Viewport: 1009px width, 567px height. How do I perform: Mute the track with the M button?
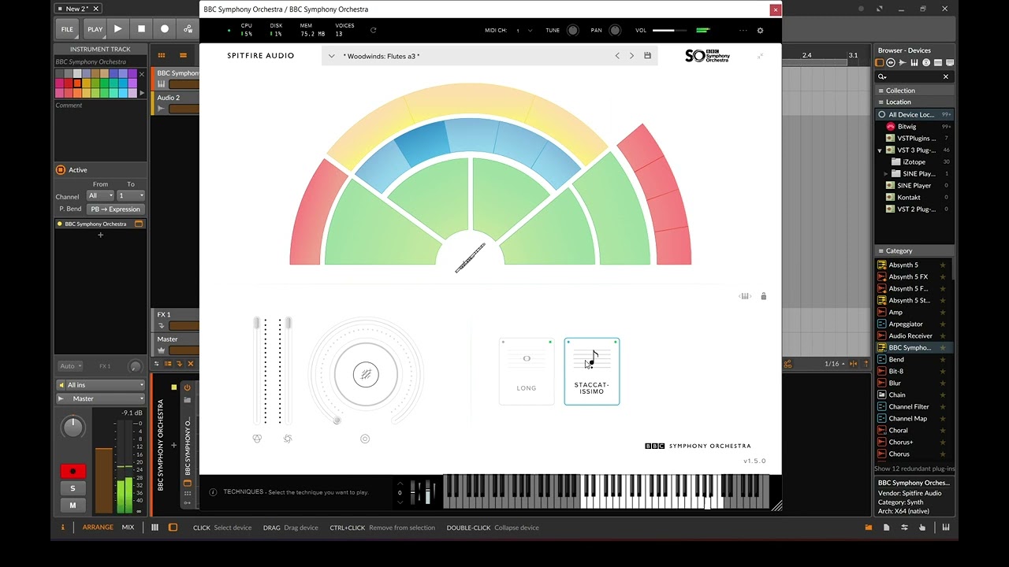[x=73, y=506]
